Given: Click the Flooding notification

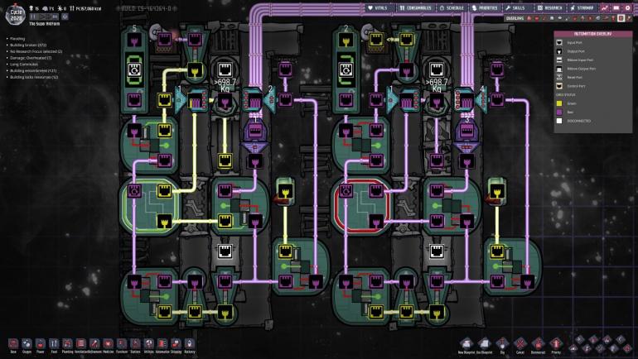Looking at the screenshot, I should (17, 39).
